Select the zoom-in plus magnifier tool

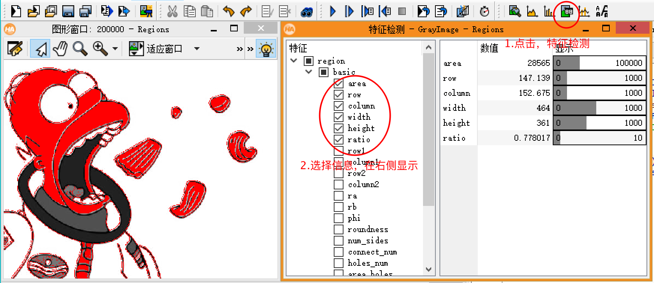(100, 49)
